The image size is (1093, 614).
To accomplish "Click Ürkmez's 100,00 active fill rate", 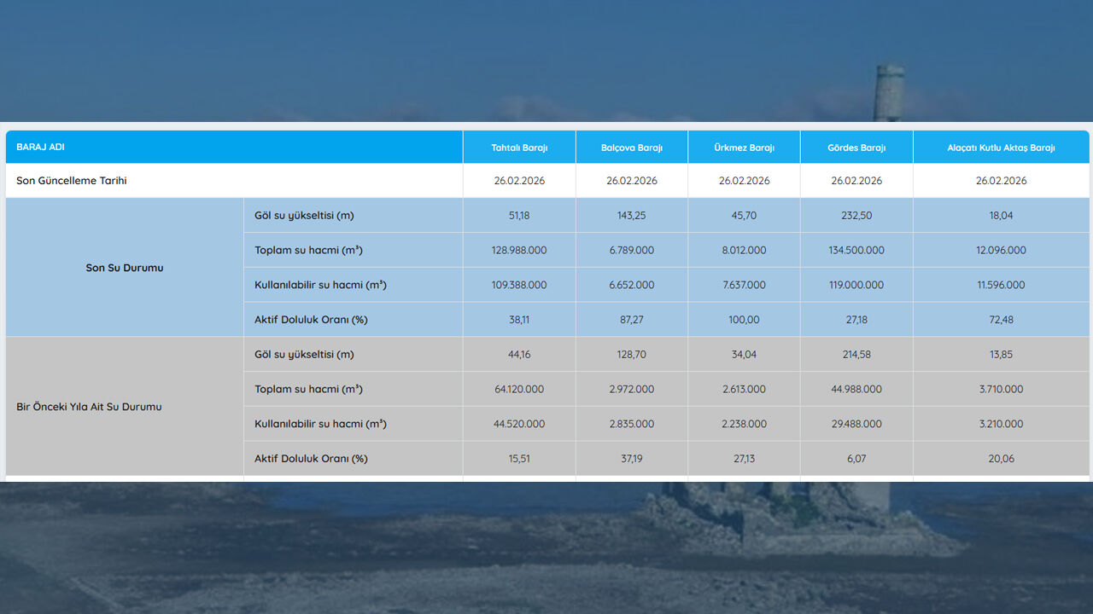I will tap(744, 320).
